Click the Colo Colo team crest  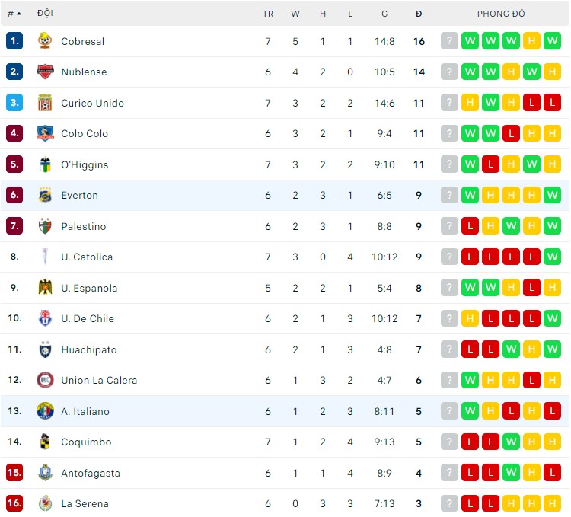[x=45, y=133]
